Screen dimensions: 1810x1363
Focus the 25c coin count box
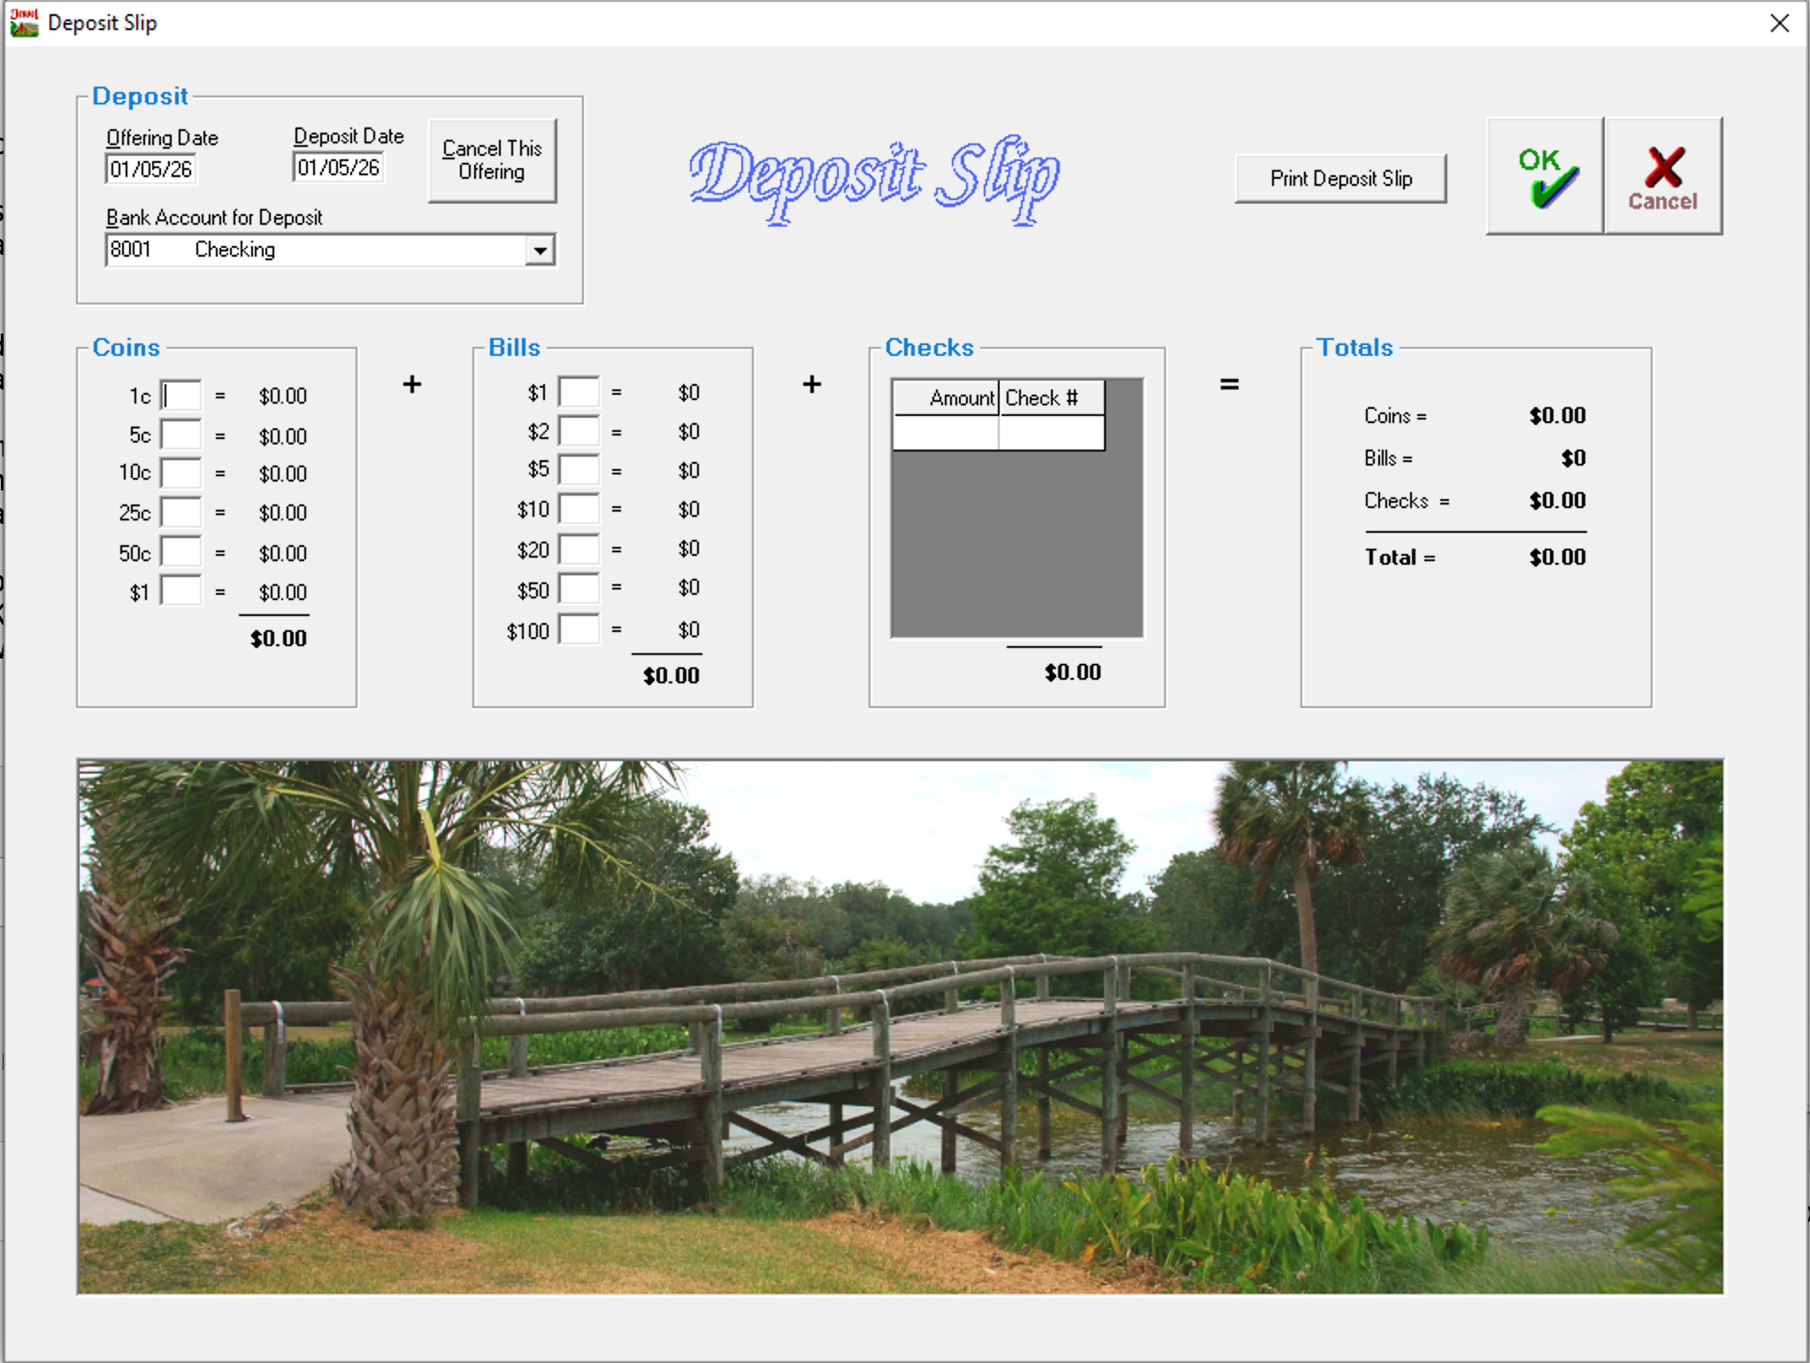181,512
